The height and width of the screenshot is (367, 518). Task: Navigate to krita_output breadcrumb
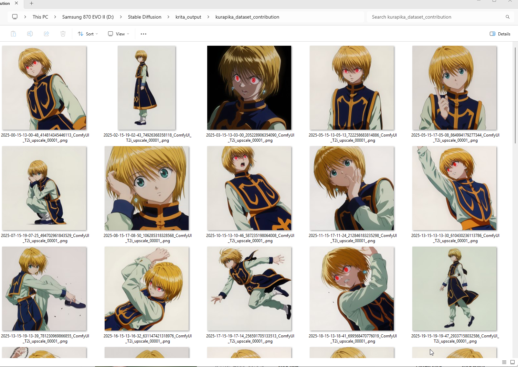(188, 17)
